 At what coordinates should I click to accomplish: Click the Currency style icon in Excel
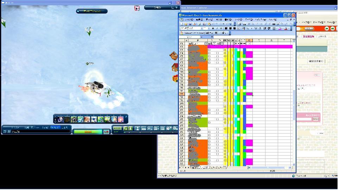(x=244, y=28)
